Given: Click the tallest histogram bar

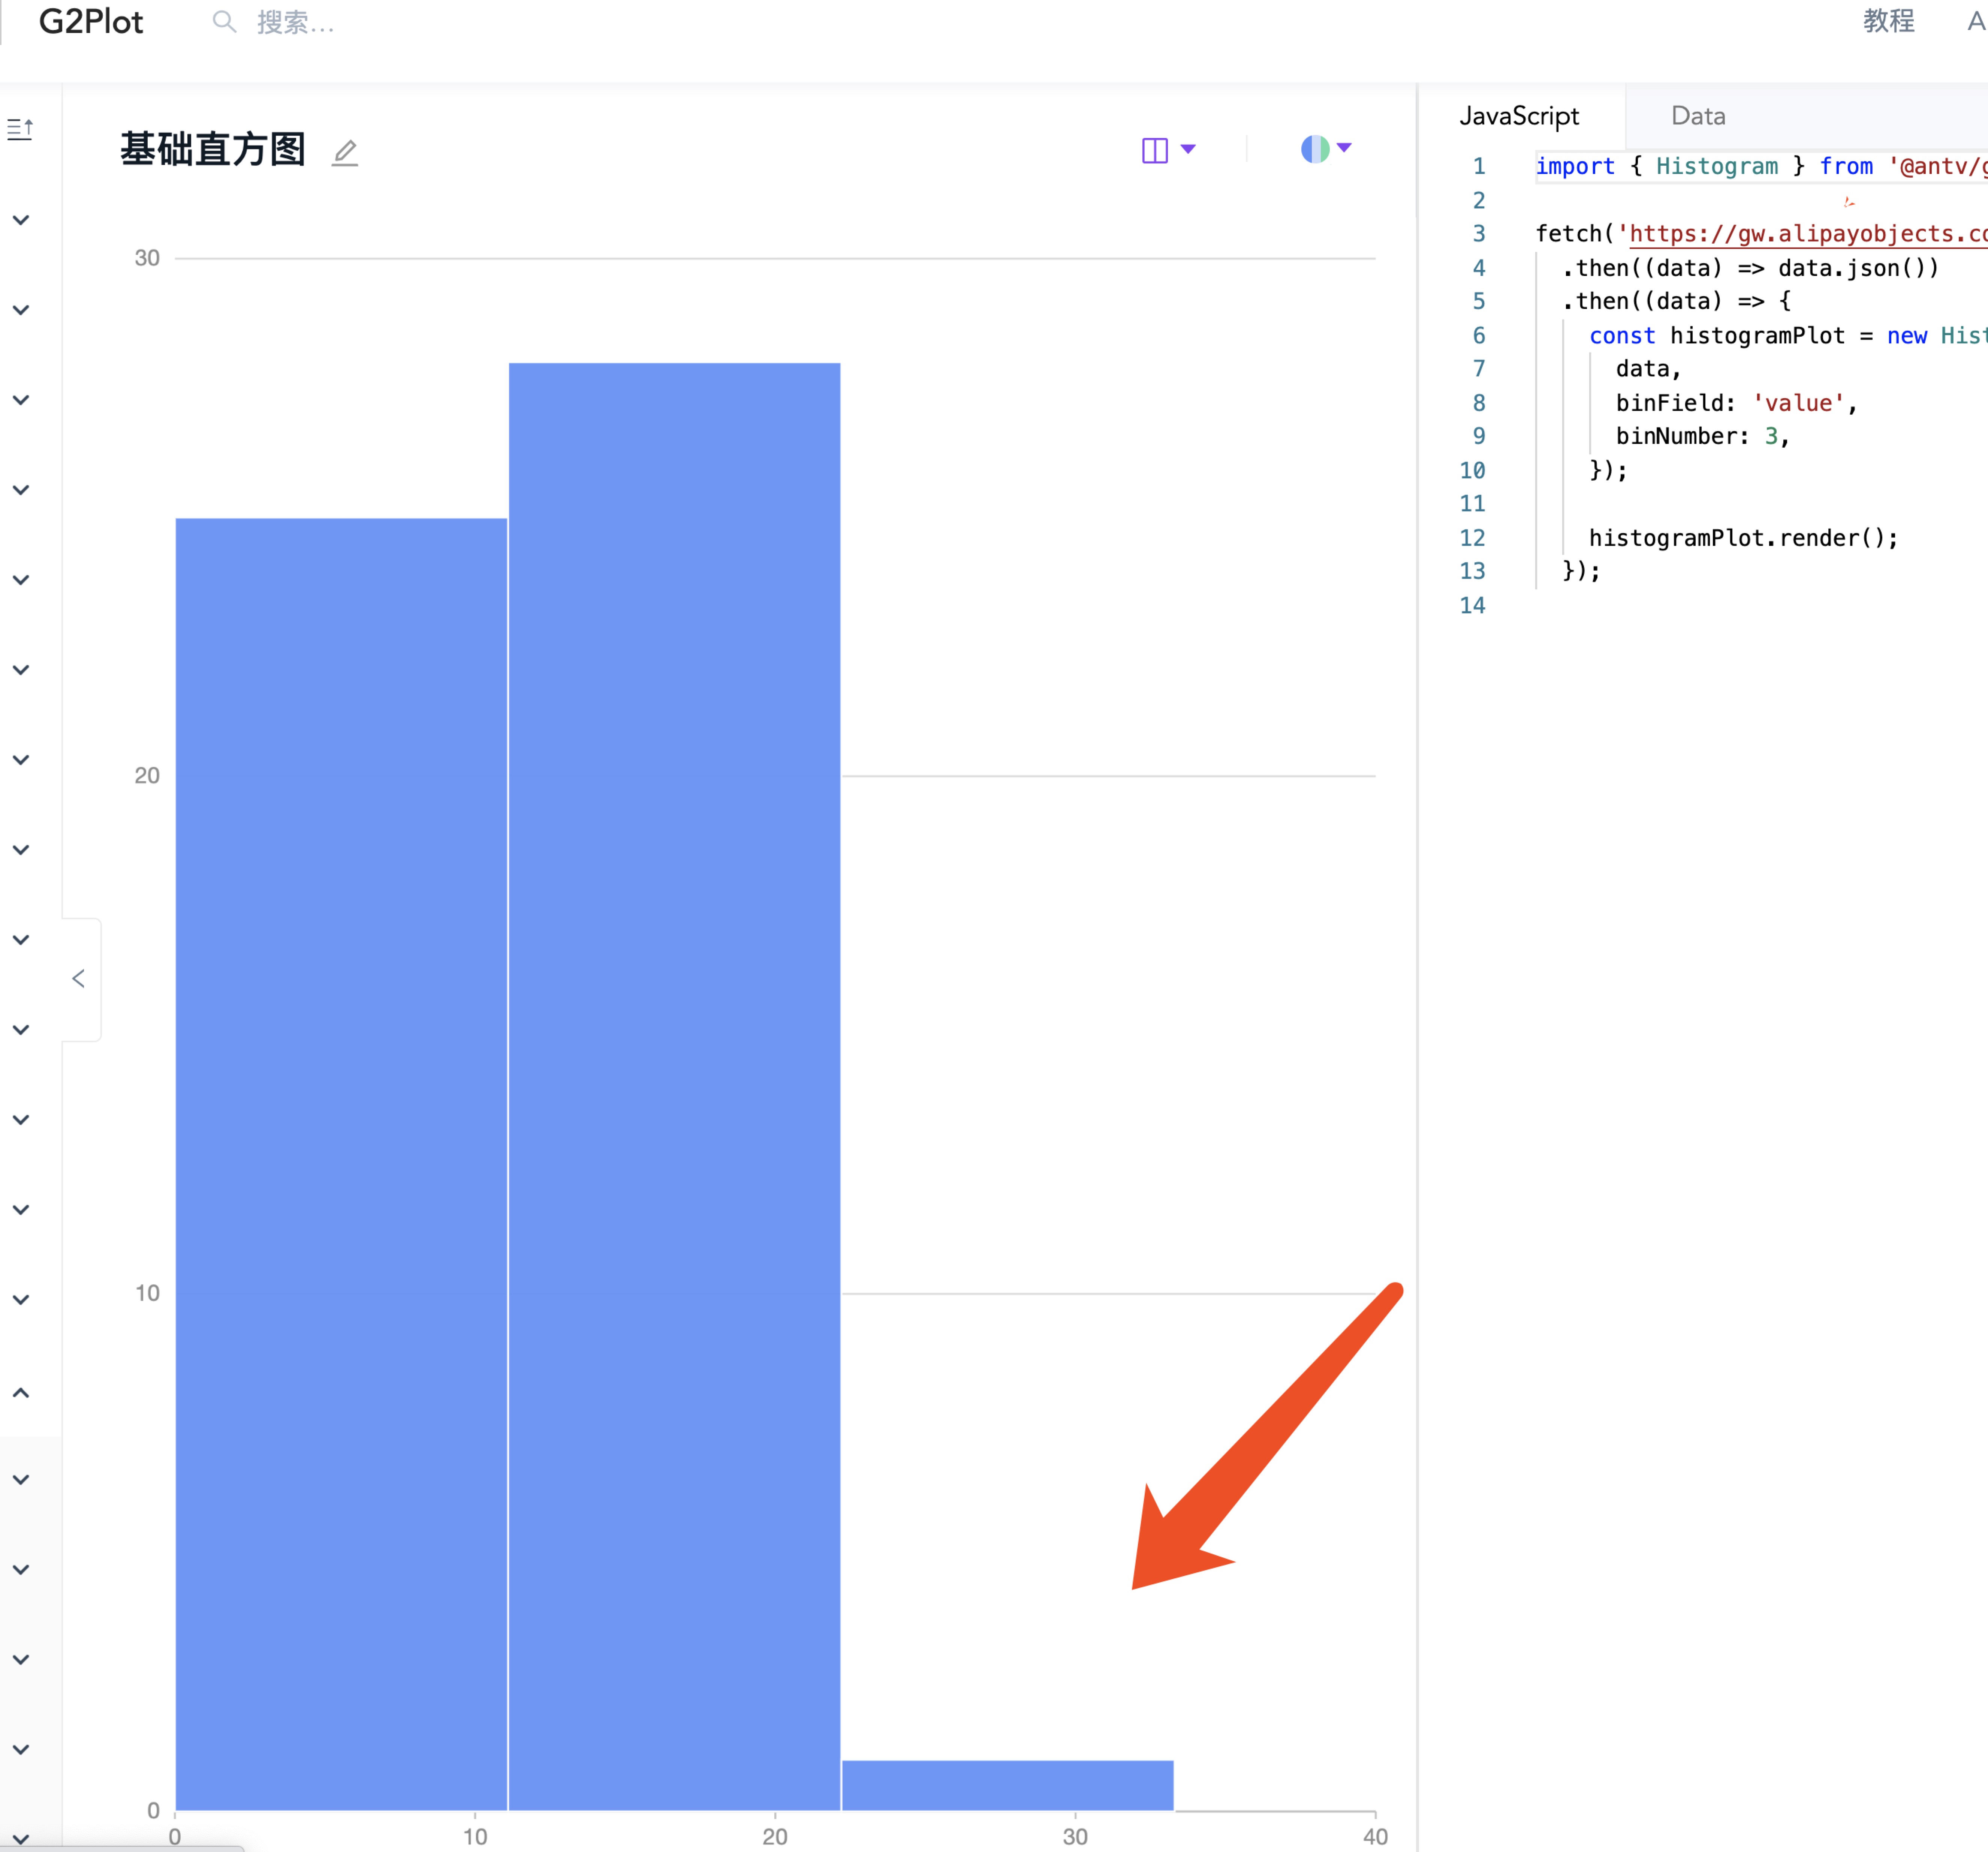Looking at the screenshot, I should point(675,1086).
